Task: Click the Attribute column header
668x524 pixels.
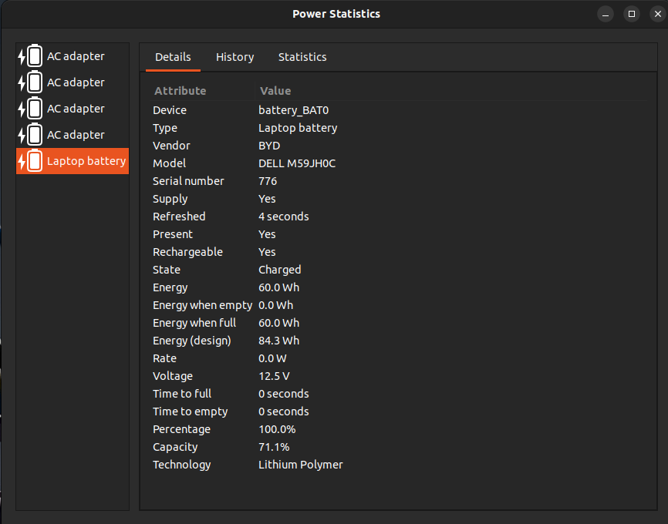Action: click(x=180, y=90)
